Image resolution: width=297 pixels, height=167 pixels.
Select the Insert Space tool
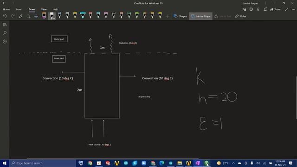click(x=36, y=16)
